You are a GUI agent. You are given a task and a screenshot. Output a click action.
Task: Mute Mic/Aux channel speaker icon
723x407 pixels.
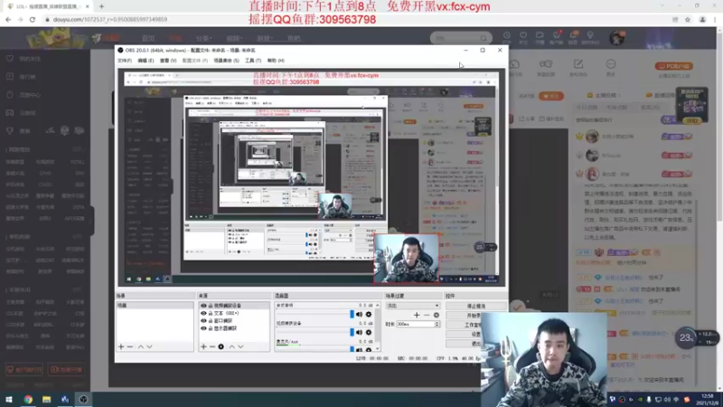click(x=359, y=349)
